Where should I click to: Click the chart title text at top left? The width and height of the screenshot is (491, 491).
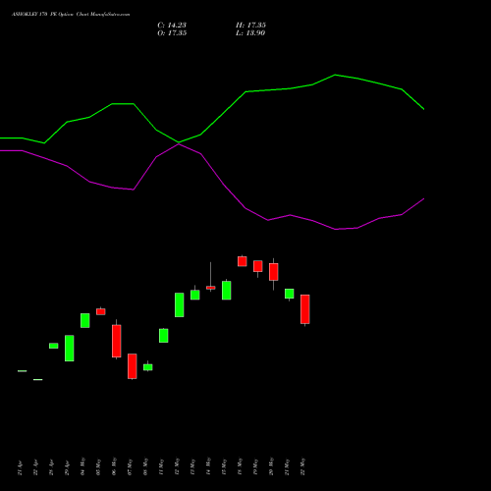click(x=71, y=14)
